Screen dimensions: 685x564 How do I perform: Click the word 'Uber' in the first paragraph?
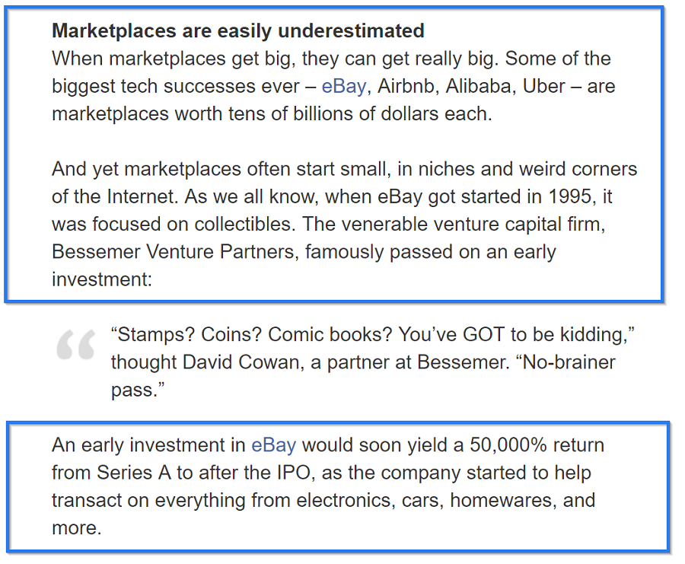pos(543,86)
